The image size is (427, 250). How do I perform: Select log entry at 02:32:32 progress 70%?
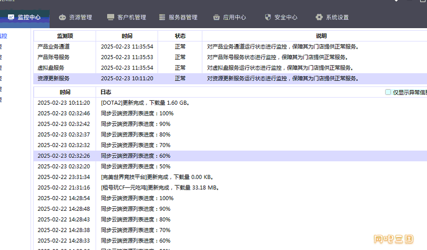coord(230,145)
